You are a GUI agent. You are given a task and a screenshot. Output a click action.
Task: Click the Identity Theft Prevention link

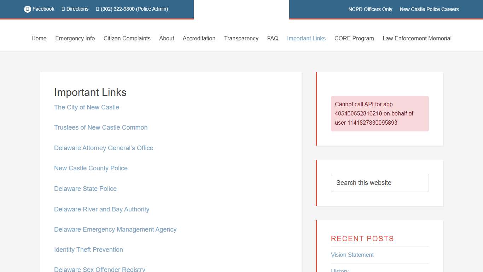point(88,250)
